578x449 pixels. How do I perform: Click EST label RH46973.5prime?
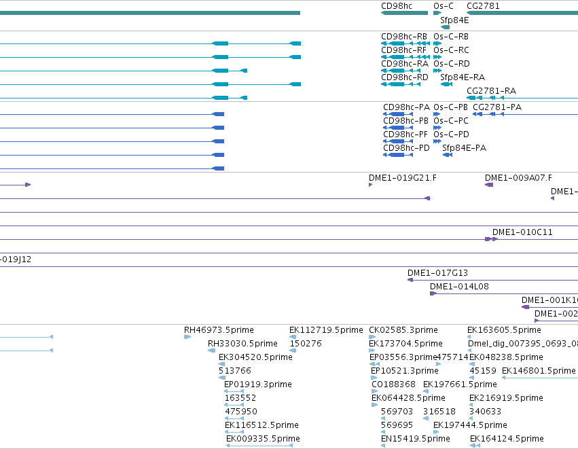219,330
